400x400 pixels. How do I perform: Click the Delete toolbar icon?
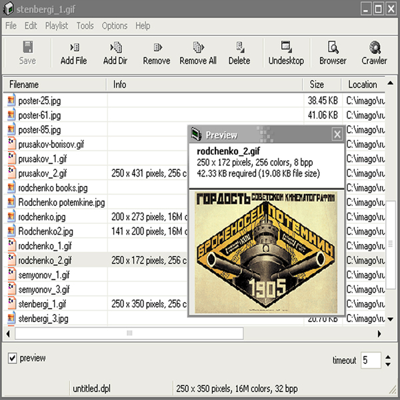(x=239, y=47)
